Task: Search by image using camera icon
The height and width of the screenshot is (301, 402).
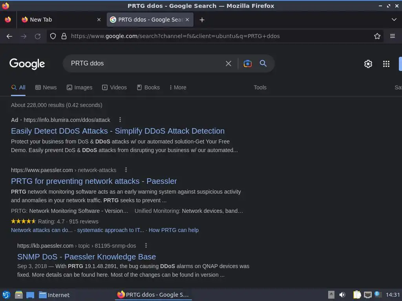Action: click(x=247, y=63)
